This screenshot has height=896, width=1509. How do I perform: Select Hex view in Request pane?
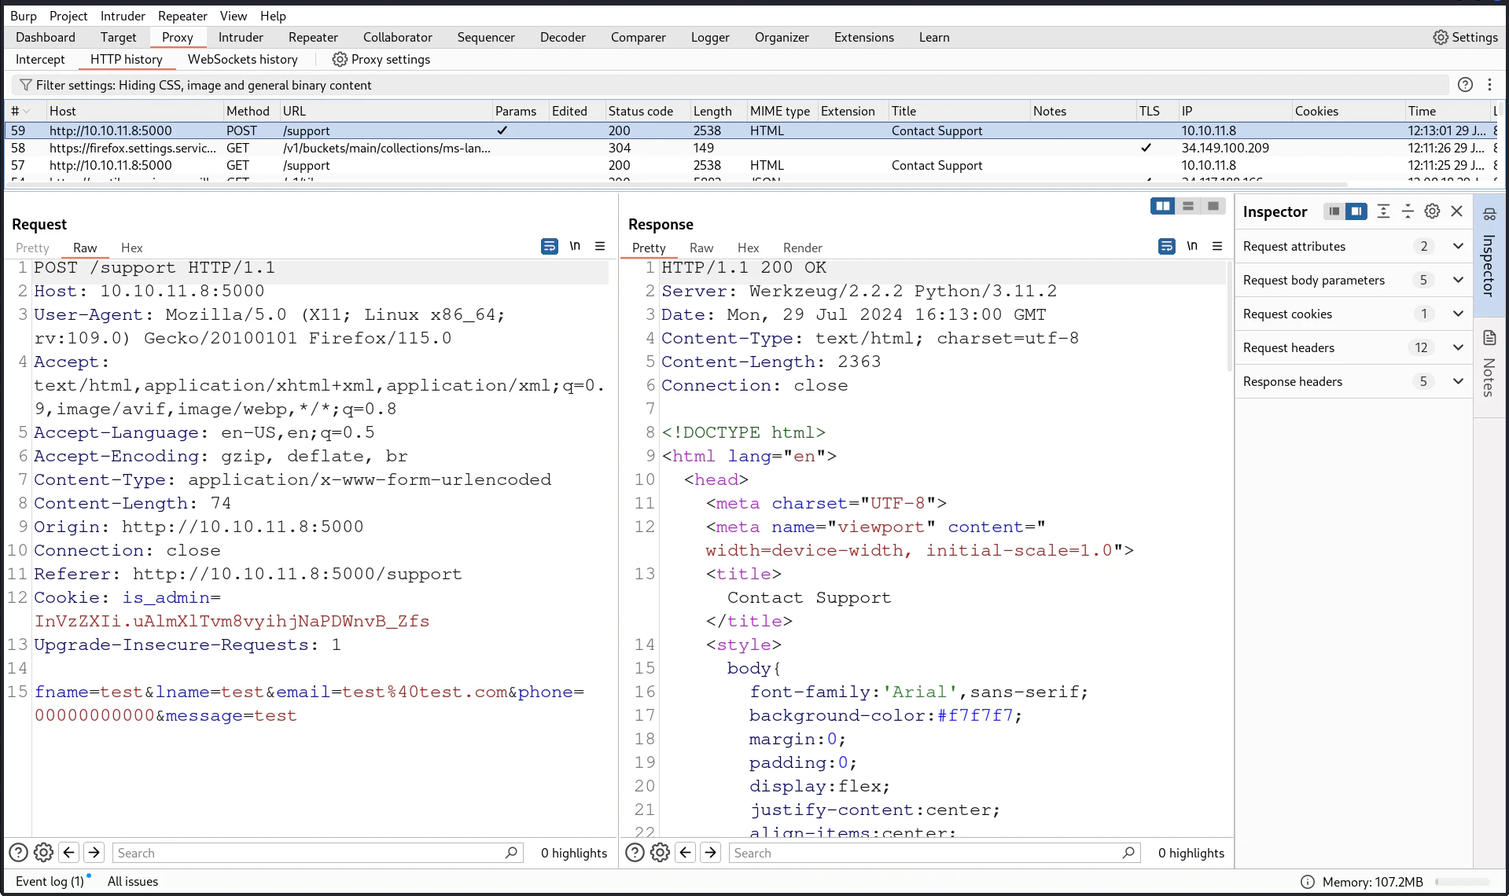coord(131,248)
